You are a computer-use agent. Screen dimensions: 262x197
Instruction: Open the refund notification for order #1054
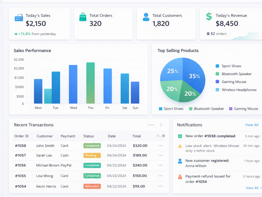tap(219, 179)
